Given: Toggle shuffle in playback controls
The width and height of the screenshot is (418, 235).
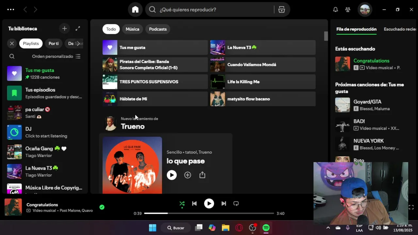Looking at the screenshot, I should click(x=182, y=204).
